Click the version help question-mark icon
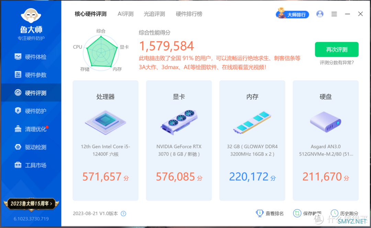The width and height of the screenshot is (371, 228). (123, 214)
